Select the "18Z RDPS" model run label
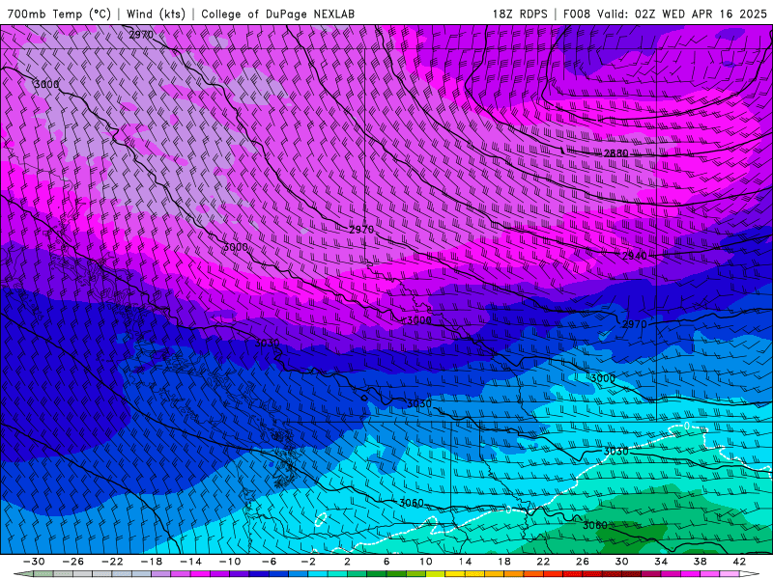This screenshot has height=579, width=773. click(520, 14)
